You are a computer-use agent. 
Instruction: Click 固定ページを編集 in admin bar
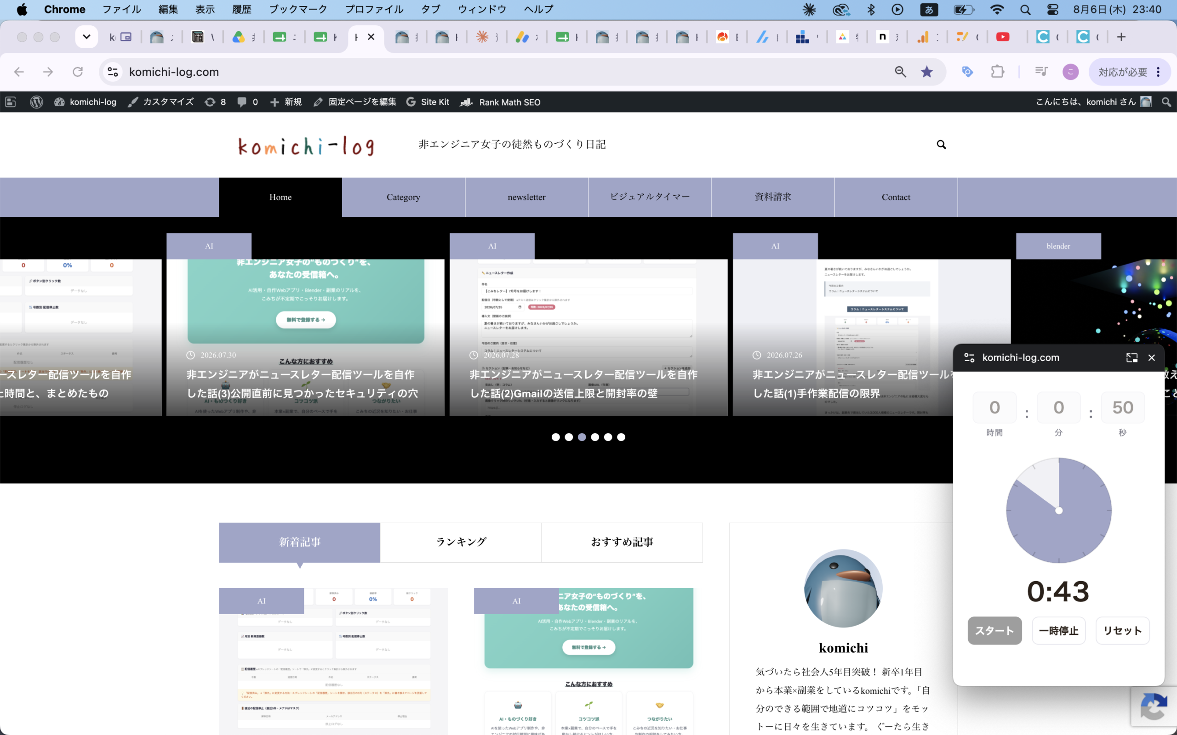(355, 102)
